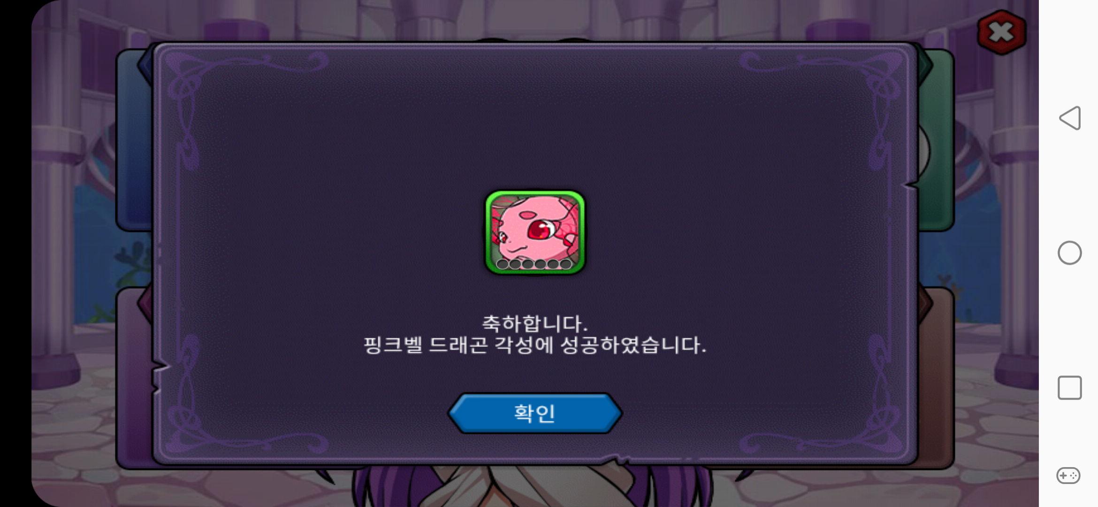Tap the Android home circle icon
The height and width of the screenshot is (507, 1098).
click(1069, 253)
